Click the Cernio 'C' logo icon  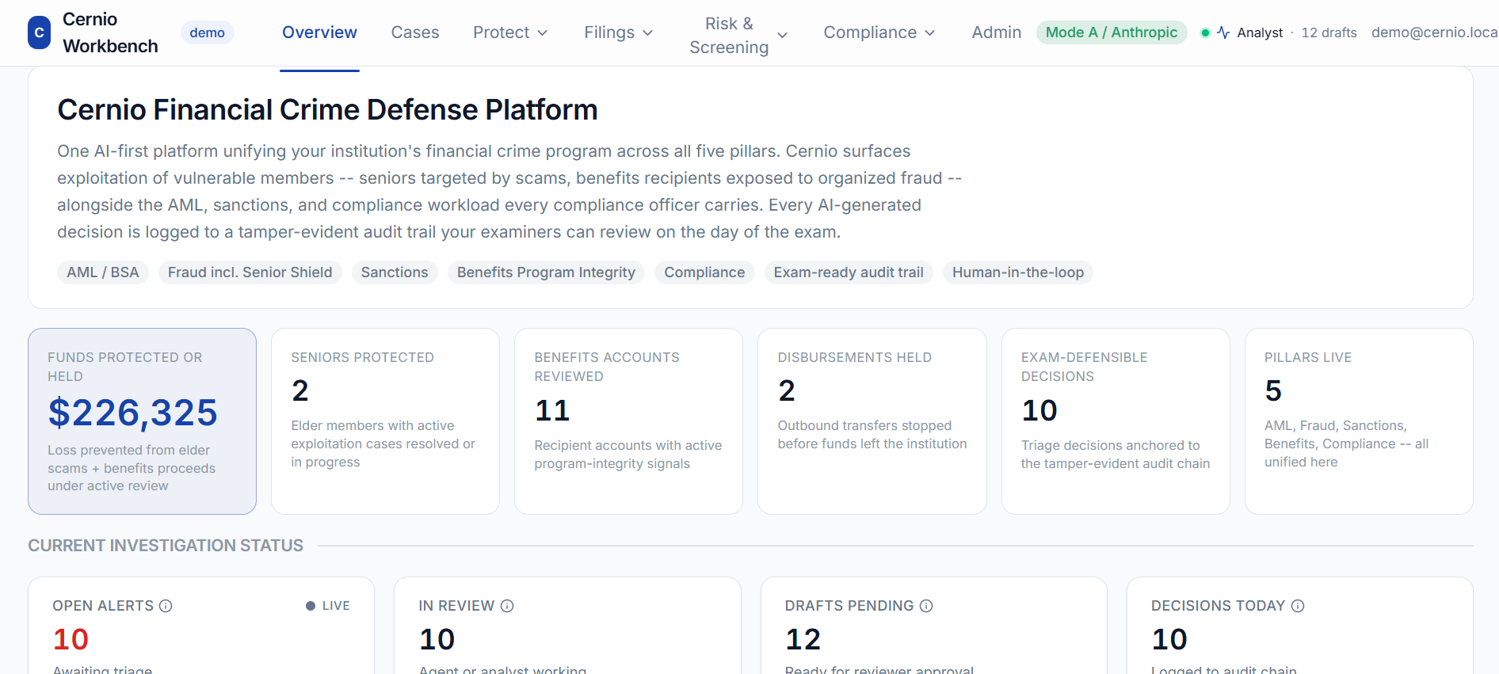[x=39, y=32]
